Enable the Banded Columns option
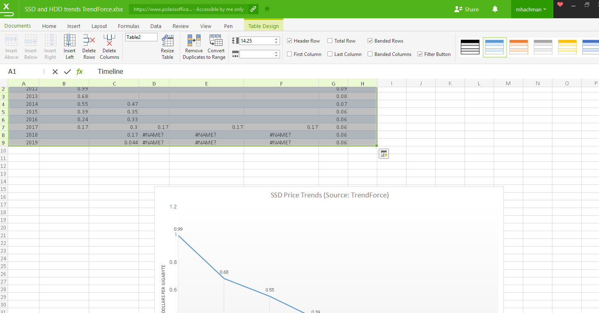The height and width of the screenshot is (313, 599). (370, 54)
